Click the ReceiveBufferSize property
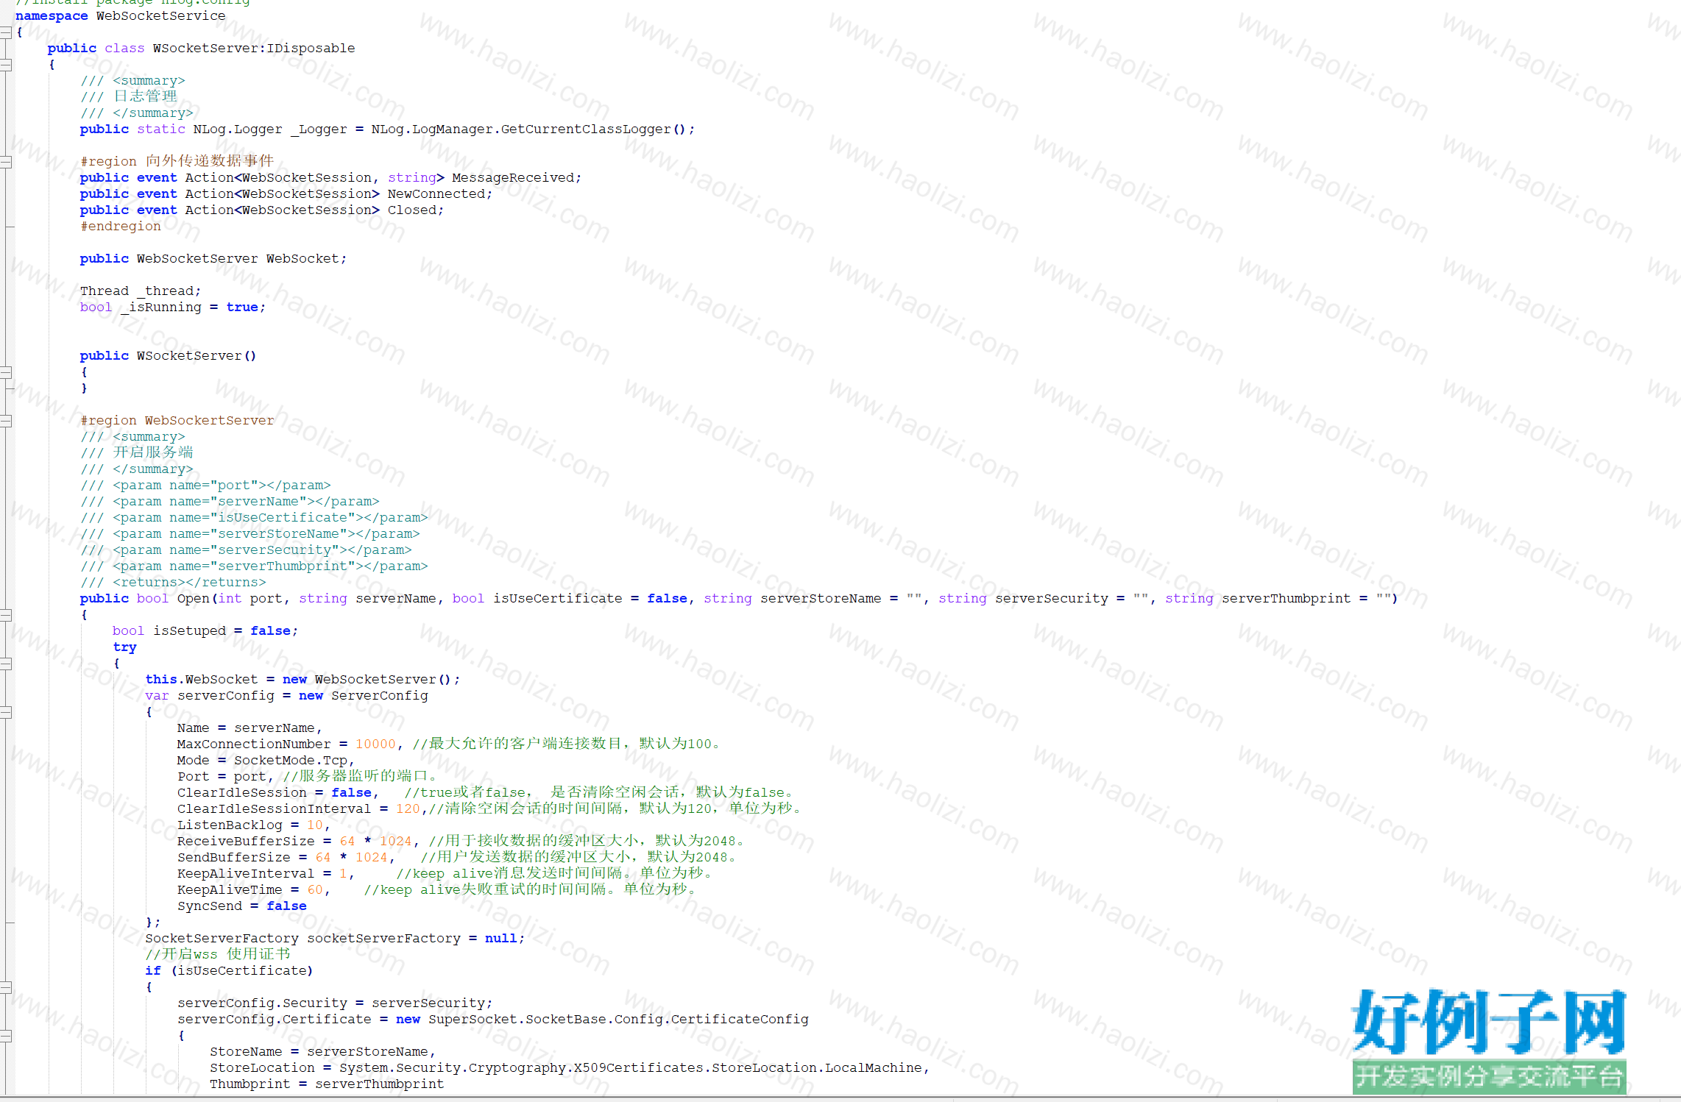1681x1102 pixels. point(246,842)
